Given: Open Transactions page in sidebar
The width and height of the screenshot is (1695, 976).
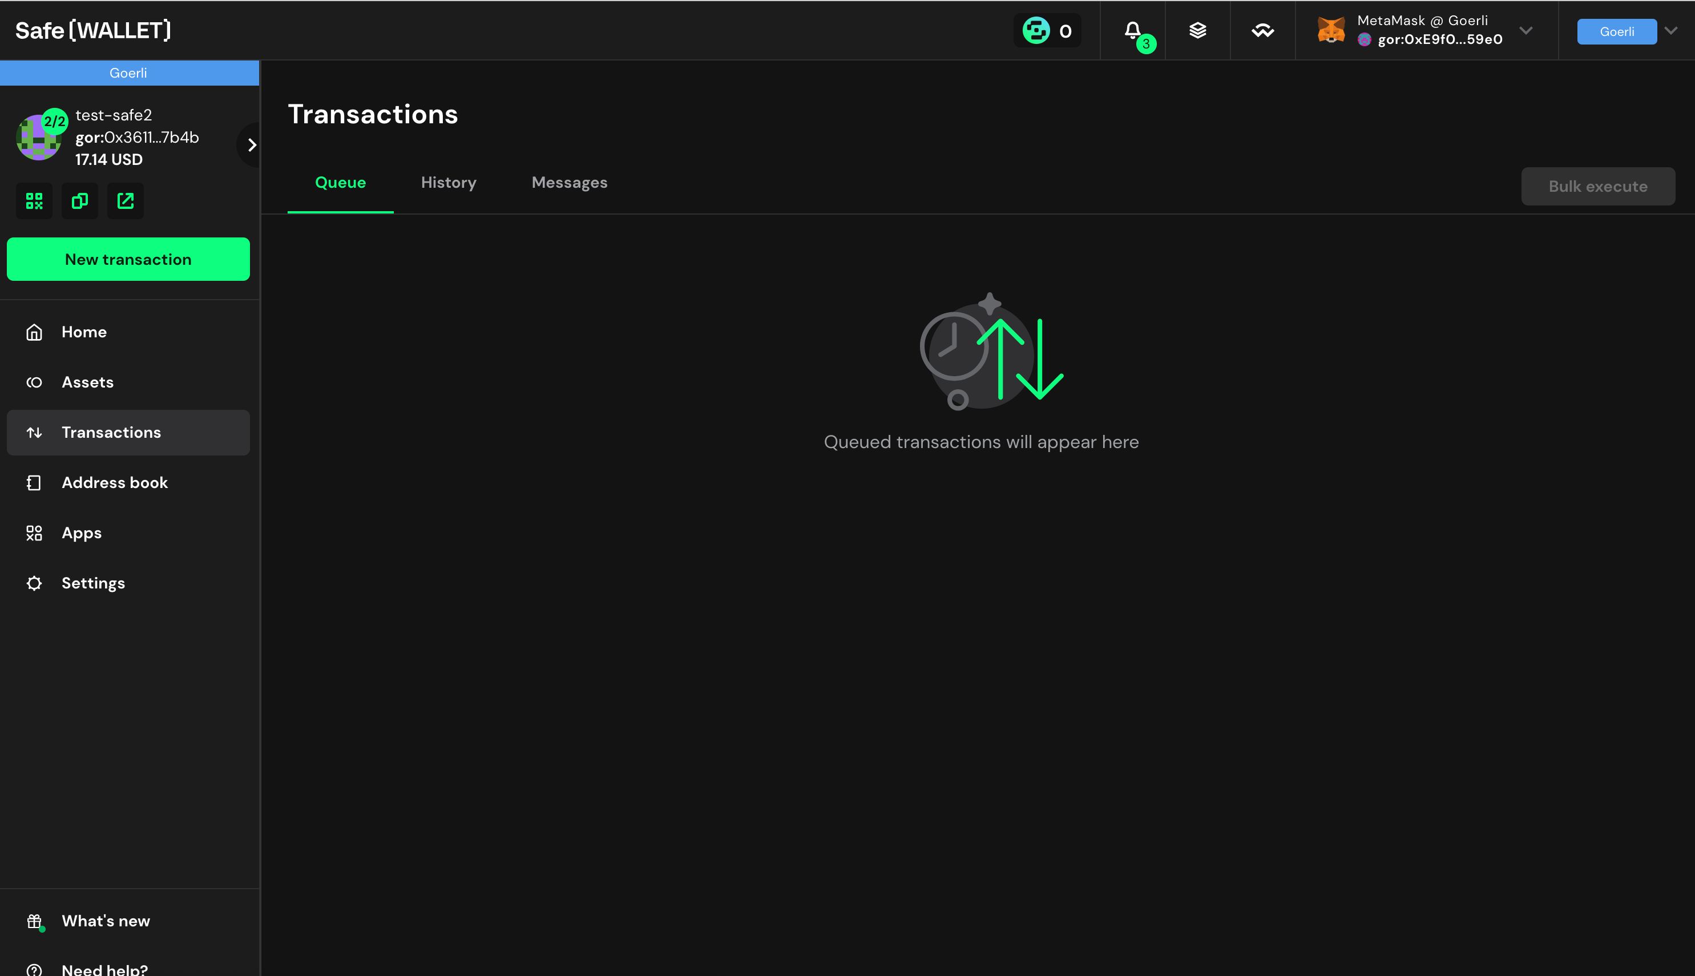Looking at the screenshot, I should 128,433.
